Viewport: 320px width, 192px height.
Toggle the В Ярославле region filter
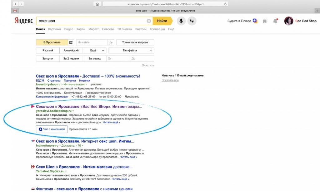pos(52,42)
